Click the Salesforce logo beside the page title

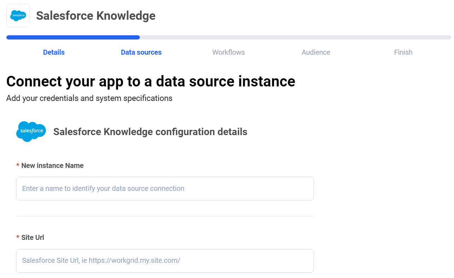click(18, 16)
